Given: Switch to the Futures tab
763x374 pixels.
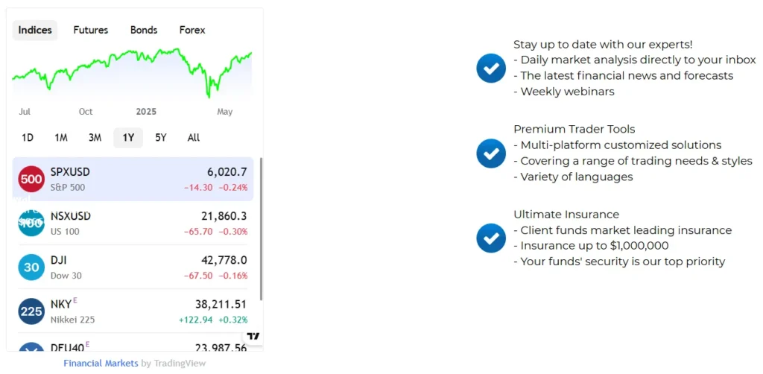Looking at the screenshot, I should tap(91, 31).
